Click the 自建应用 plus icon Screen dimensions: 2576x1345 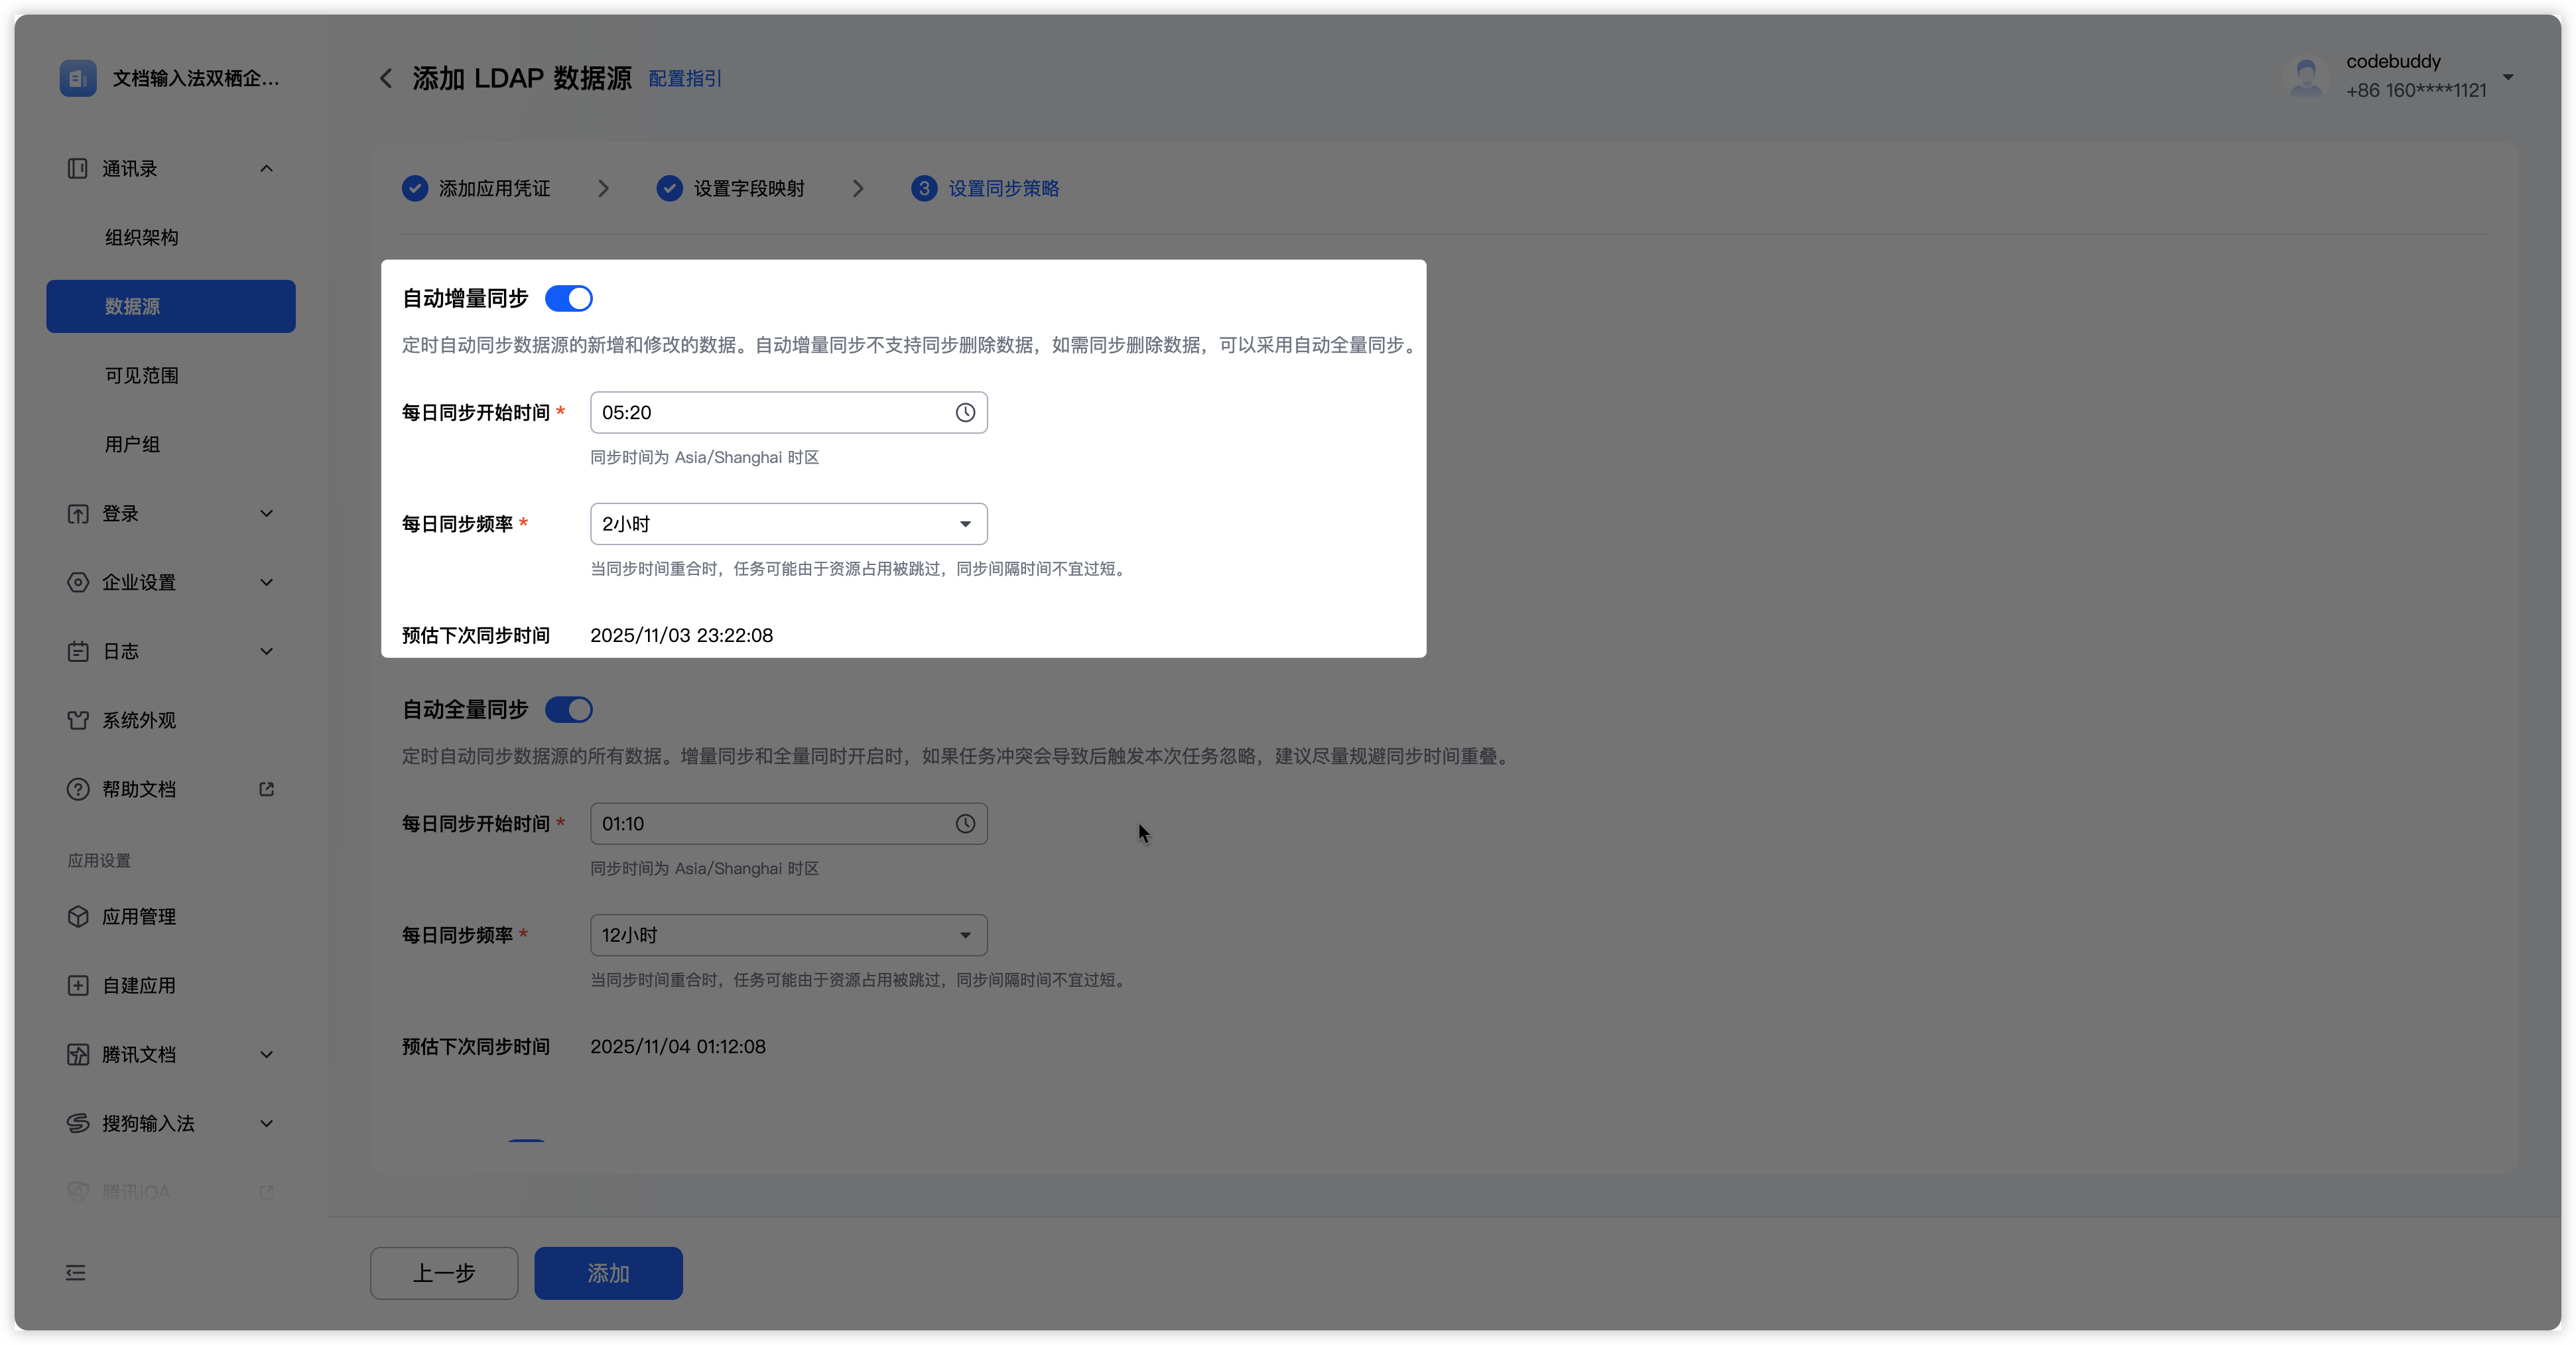pyautogui.click(x=78, y=986)
